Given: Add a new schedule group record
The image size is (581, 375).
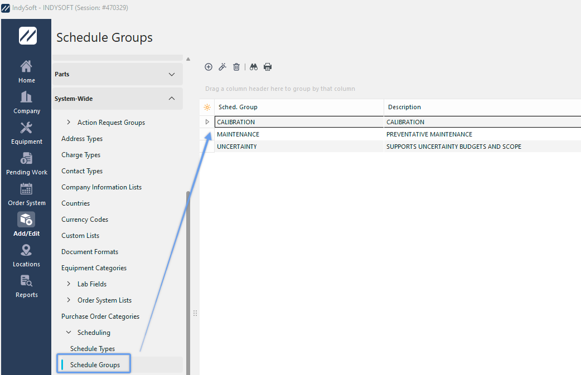Looking at the screenshot, I should [209, 67].
